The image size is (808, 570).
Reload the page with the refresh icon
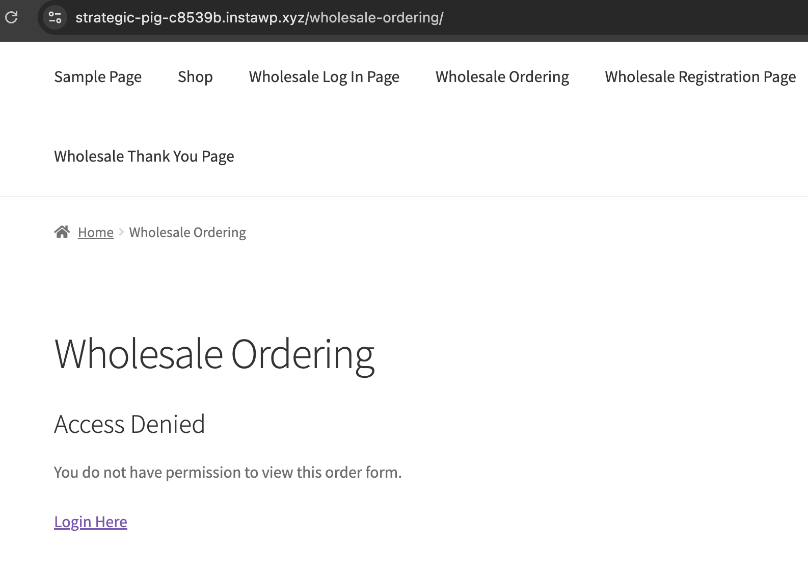[x=11, y=17]
